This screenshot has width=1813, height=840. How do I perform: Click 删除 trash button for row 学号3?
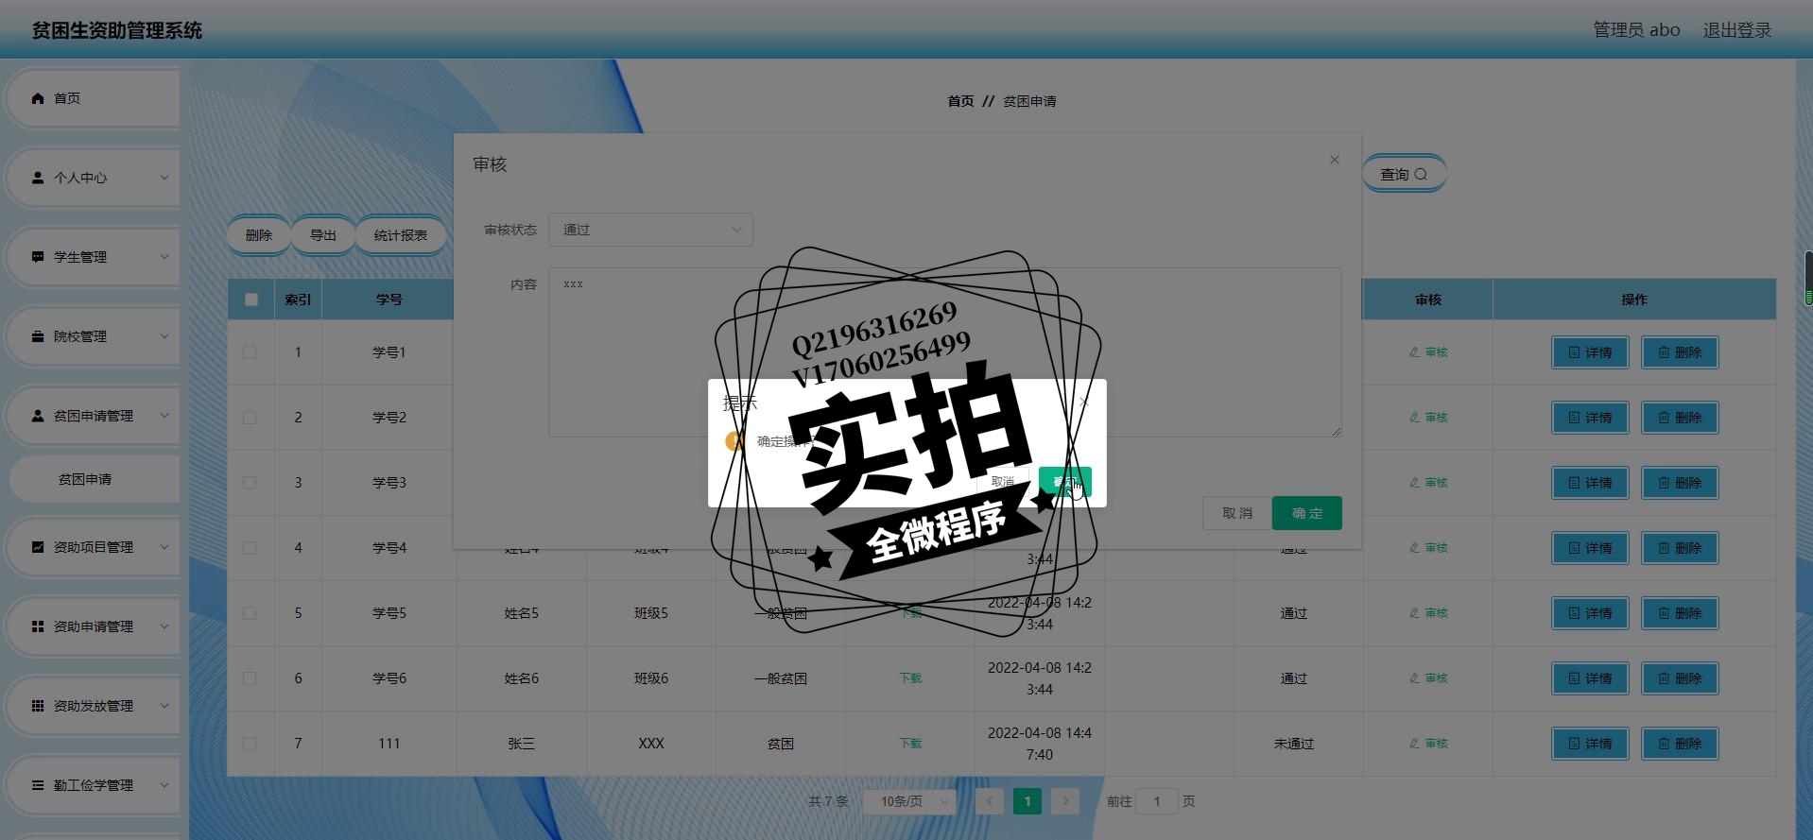pyautogui.click(x=1680, y=483)
